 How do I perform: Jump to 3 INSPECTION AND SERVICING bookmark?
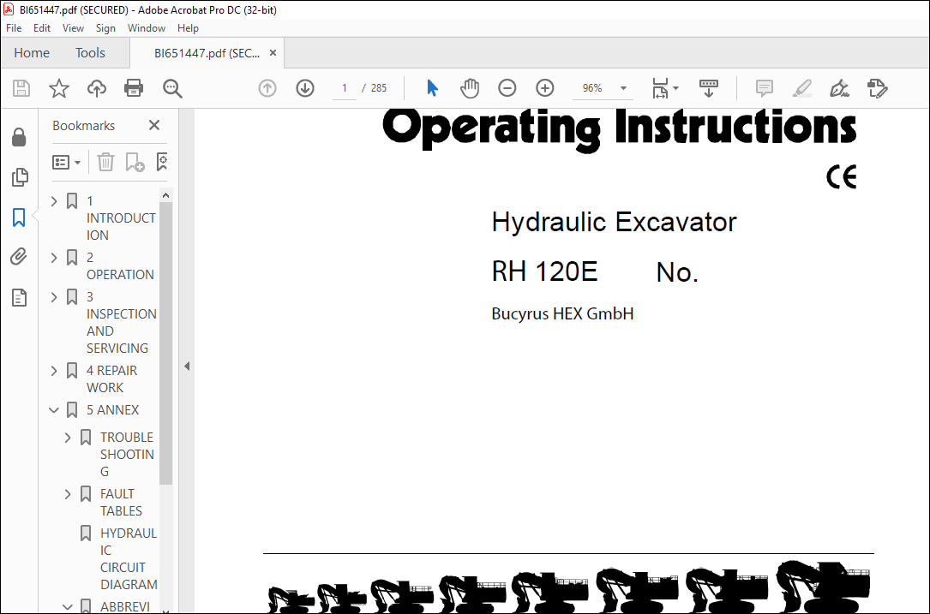(121, 322)
